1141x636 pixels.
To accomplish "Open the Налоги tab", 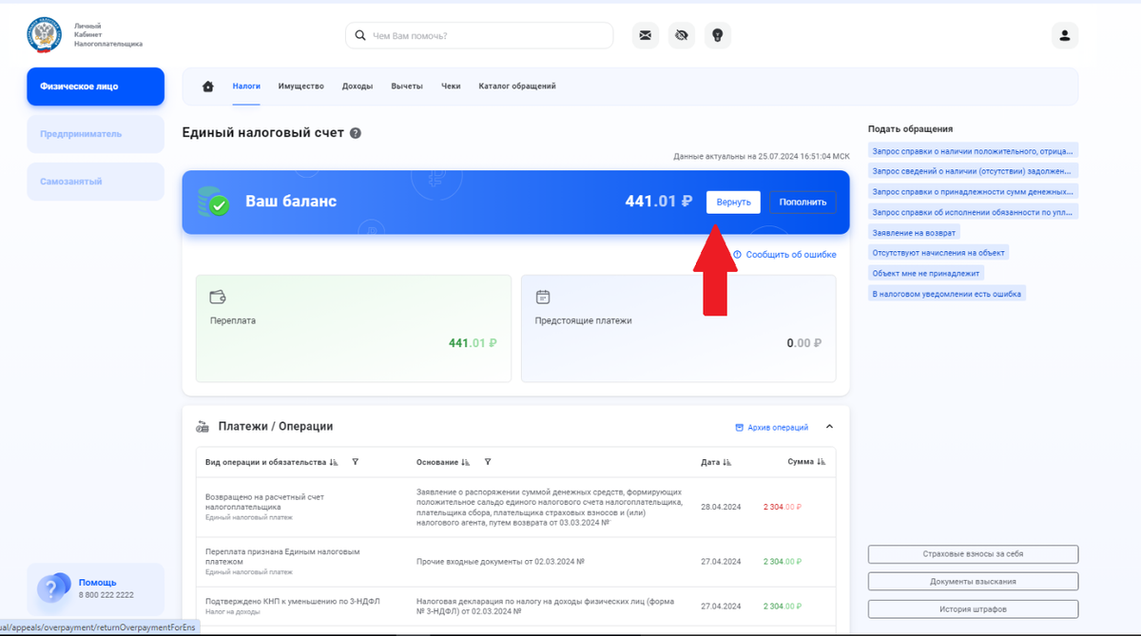I will pos(246,87).
